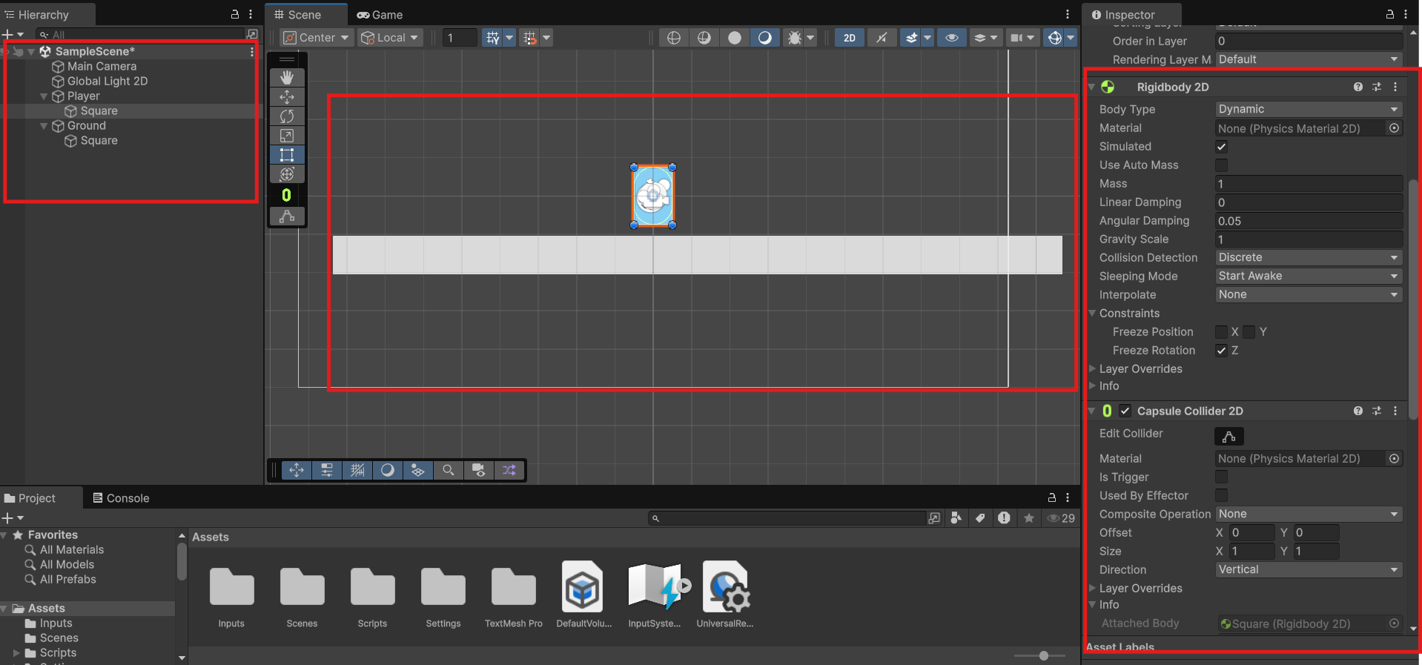
Task: Click the Mass input field
Action: pyautogui.click(x=1309, y=184)
